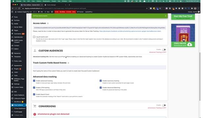Dismiss the green settings saved notice
Screen dimensions: 211x118
(166, 16)
